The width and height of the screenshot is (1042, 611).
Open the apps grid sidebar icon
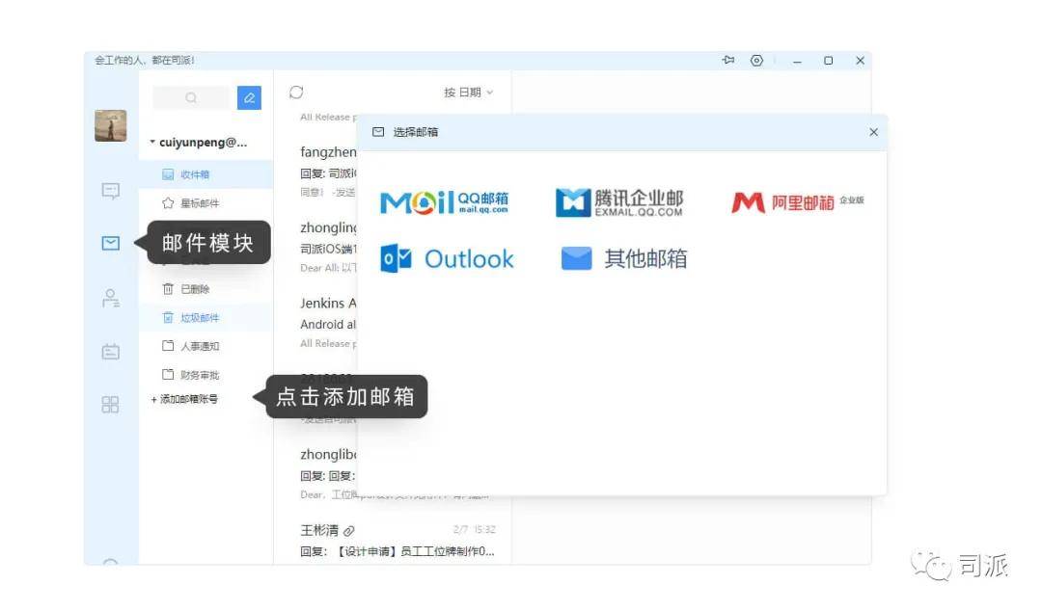click(111, 405)
